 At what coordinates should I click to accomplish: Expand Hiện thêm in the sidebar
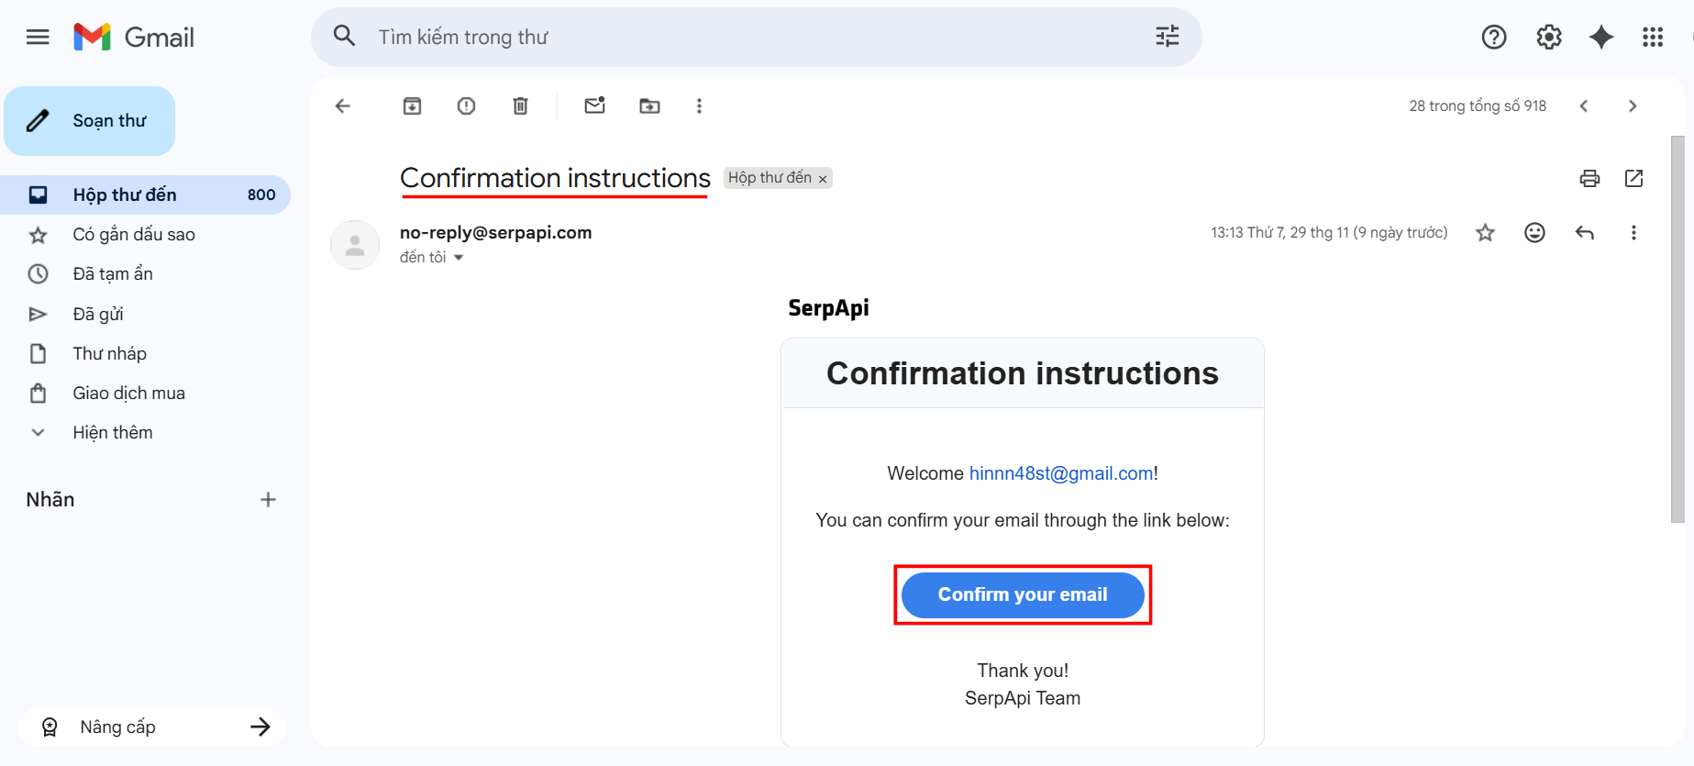pos(112,432)
